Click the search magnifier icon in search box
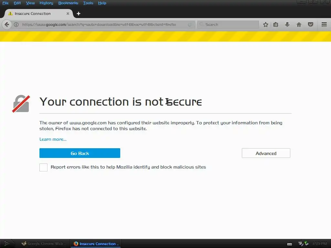The image size is (331, 248). point(201,25)
